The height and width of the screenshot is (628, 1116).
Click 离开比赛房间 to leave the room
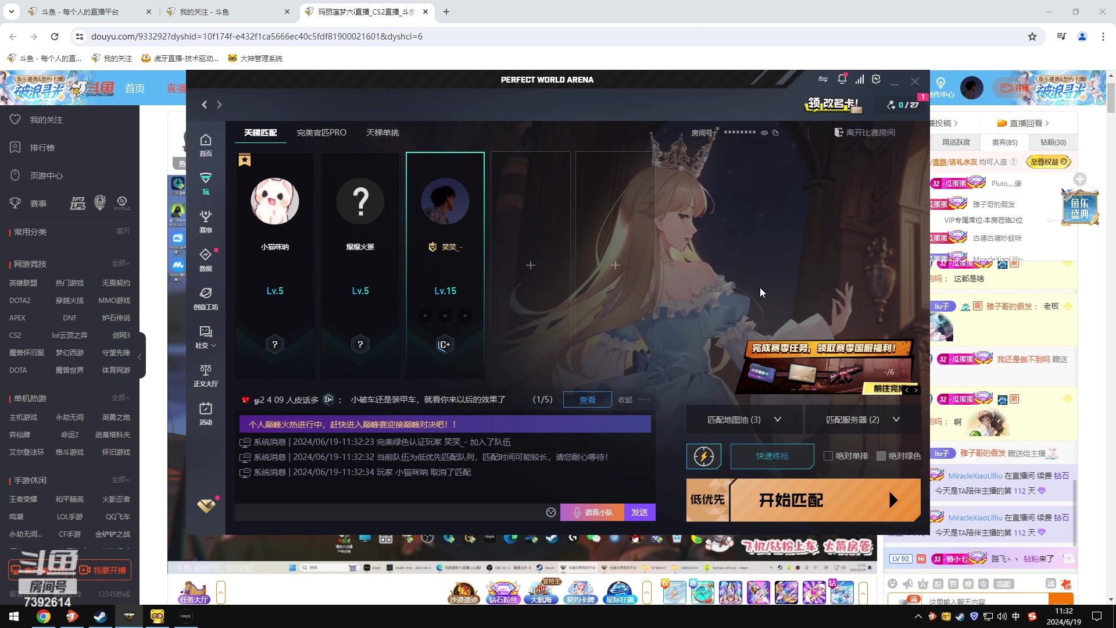click(865, 133)
